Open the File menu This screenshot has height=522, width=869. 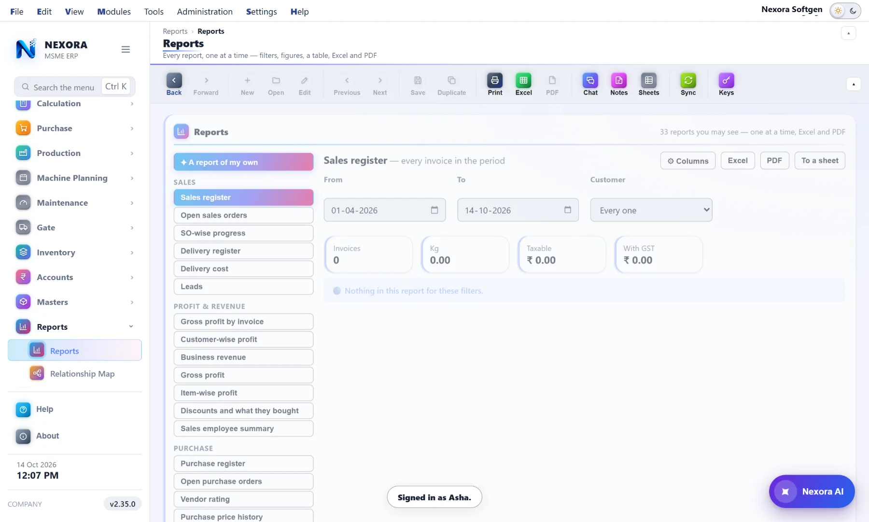(x=17, y=12)
